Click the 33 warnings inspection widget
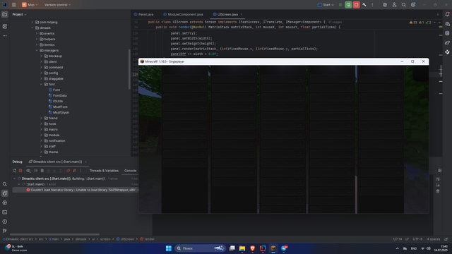The height and width of the screenshot is (254, 452). (x=413, y=23)
